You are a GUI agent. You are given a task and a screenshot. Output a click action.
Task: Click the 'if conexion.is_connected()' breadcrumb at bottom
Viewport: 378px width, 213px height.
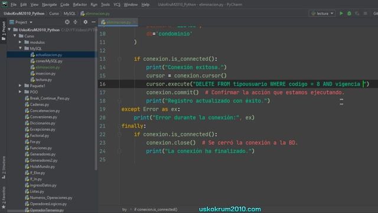[x=156, y=209]
